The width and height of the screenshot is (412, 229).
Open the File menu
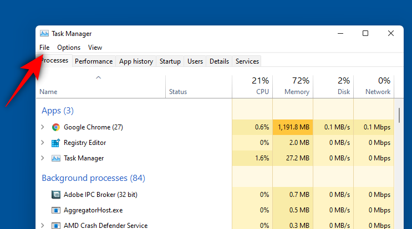[x=44, y=48]
